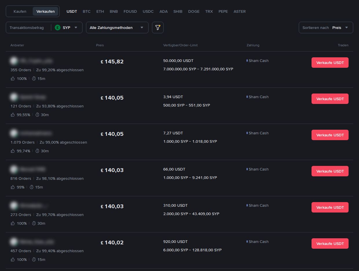The height and width of the screenshot is (271, 359).
Task: Open avatar of the 273 Orders advertiser
Action: click(x=14, y=206)
